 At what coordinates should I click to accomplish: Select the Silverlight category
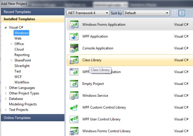(x=22, y=66)
